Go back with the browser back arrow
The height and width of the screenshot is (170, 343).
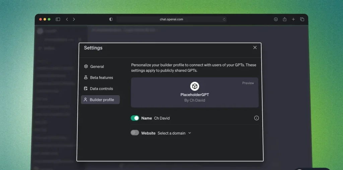click(x=67, y=19)
